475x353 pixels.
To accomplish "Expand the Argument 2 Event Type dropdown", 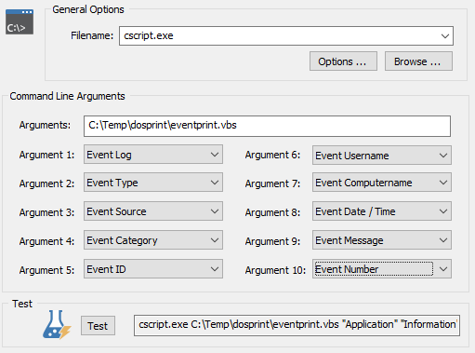I will coord(153,183).
